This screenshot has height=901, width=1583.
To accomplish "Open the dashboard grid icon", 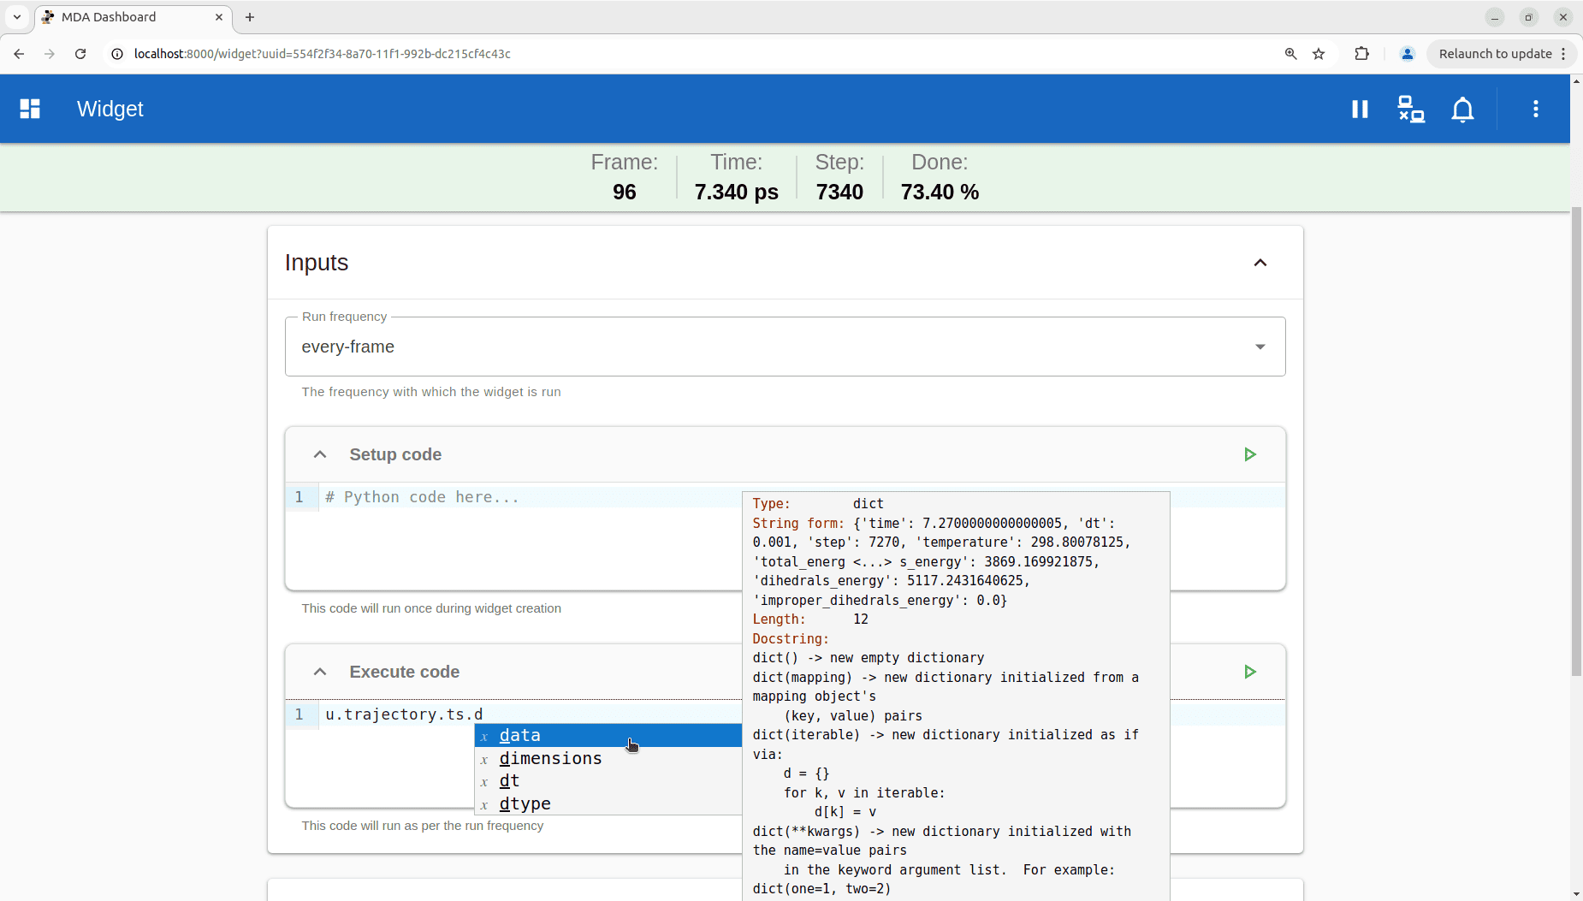I will click(x=30, y=109).
